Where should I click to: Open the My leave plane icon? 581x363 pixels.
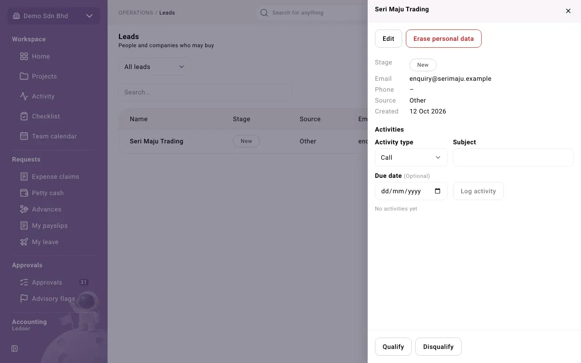[x=24, y=242]
